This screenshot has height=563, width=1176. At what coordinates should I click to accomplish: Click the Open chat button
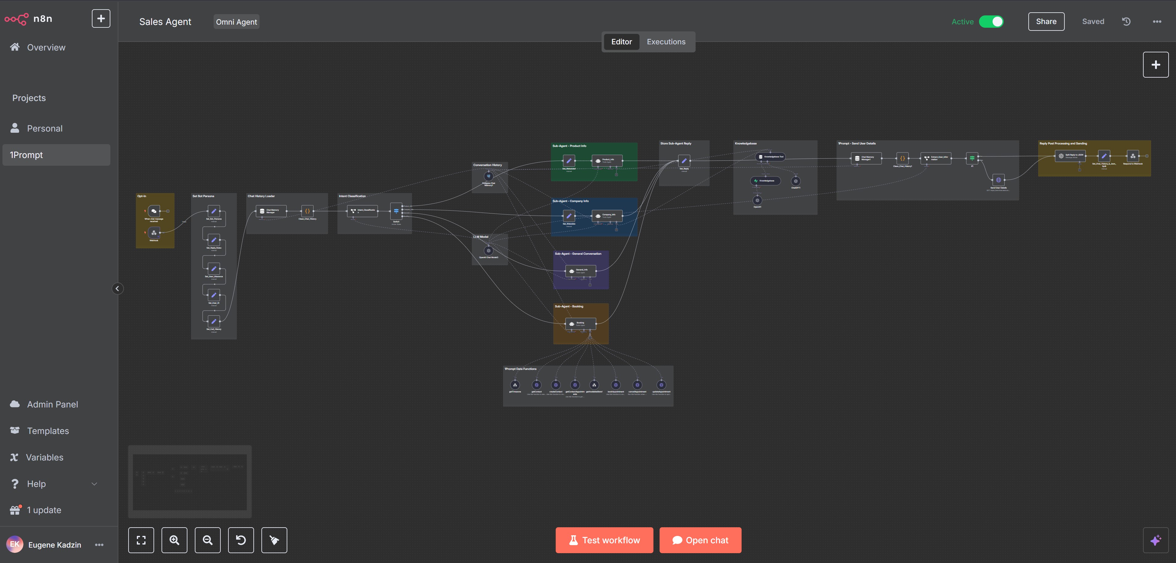tap(700, 540)
